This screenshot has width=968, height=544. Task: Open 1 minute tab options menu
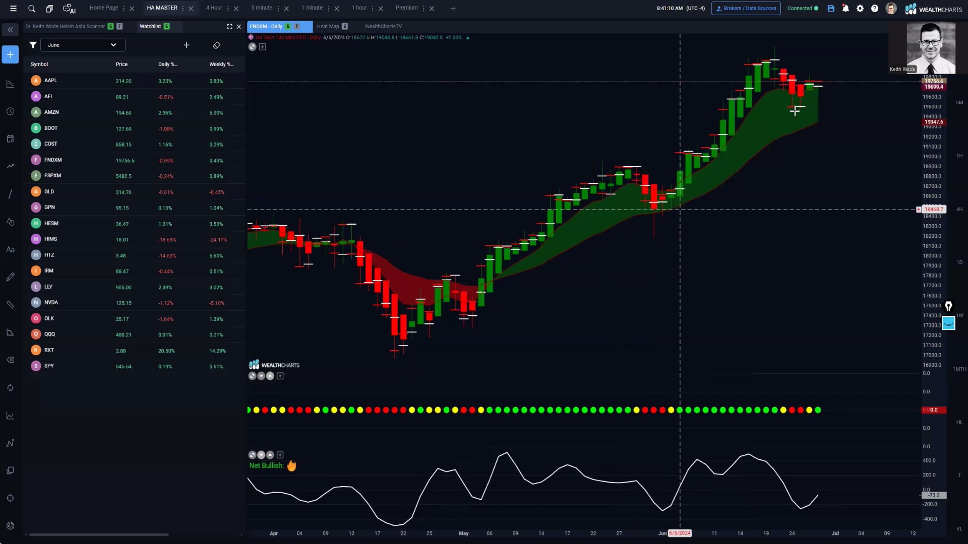328,9
